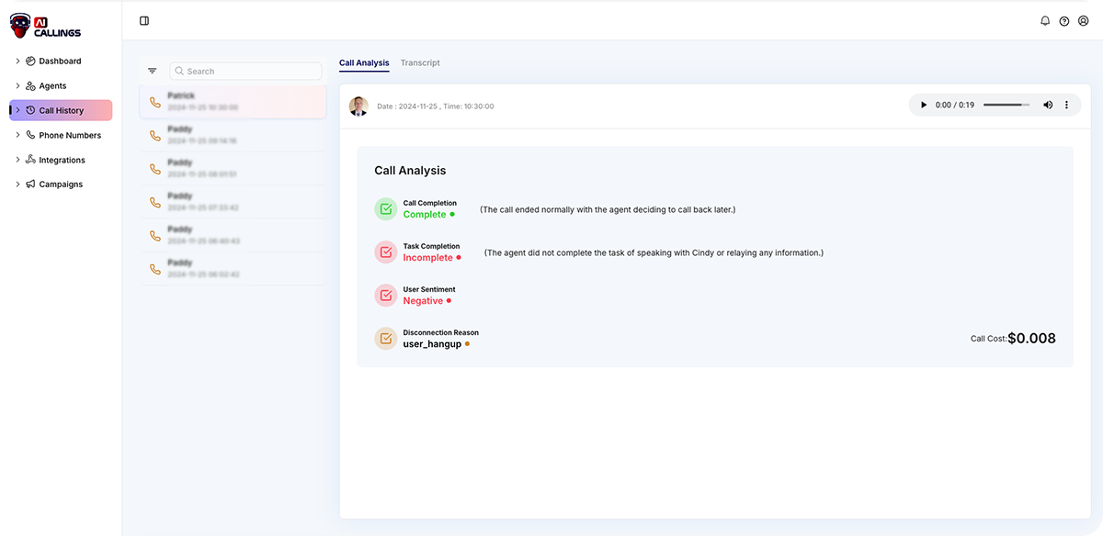Click the filter icon beside search
This screenshot has height=536, width=1103.
click(x=153, y=71)
